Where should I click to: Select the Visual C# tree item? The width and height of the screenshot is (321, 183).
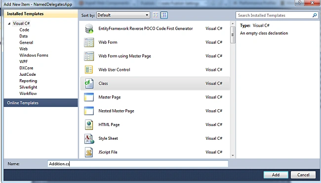tap(21, 24)
